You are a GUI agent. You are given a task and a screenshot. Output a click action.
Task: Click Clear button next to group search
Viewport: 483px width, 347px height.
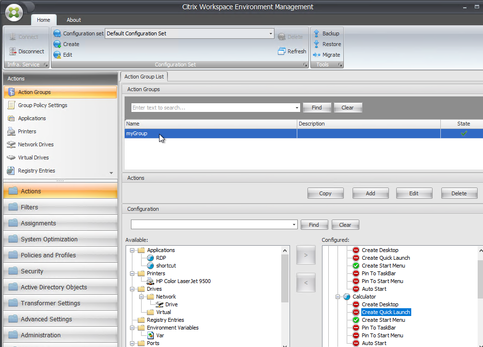348,108
